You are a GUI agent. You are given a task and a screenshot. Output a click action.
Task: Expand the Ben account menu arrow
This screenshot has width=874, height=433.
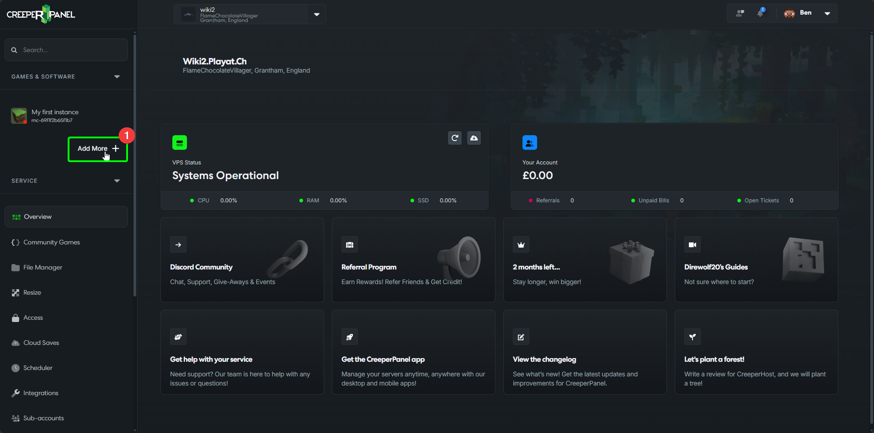827,13
